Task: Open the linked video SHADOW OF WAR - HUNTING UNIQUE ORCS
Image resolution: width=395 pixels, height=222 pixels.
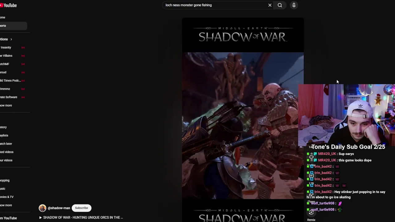Action: [x=83, y=217]
